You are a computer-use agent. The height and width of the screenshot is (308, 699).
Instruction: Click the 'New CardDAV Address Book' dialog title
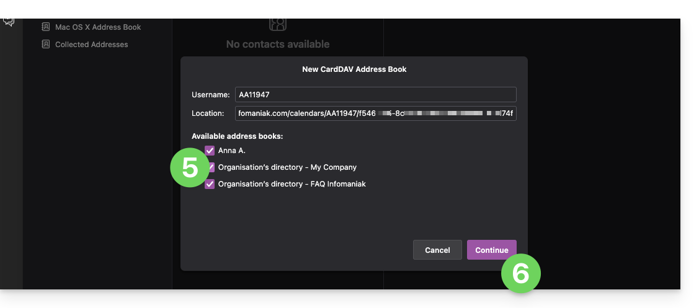coord(354,69)
